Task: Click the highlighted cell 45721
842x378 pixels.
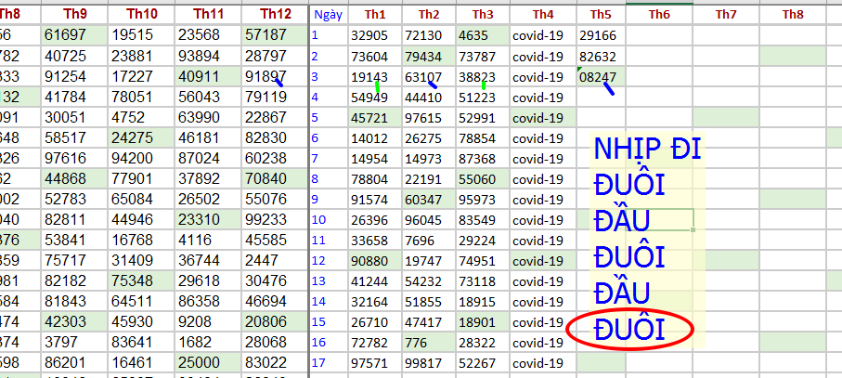Action: point(375,118)
